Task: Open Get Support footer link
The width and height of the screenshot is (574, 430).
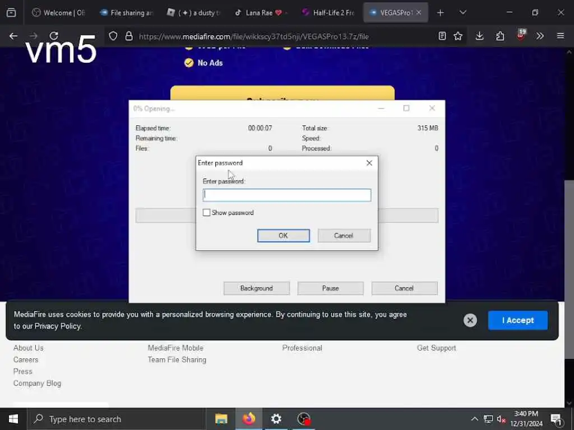Action: pyautogui.click(x=436, y=348)
